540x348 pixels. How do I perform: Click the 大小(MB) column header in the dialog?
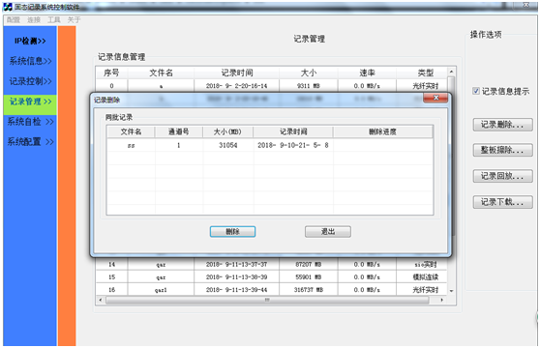[228, 131]
